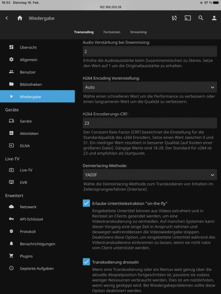Open the Deinterlacing-Methode YADIF dropdown
This screenshot has height=294, width=221.
click(150, 175)
